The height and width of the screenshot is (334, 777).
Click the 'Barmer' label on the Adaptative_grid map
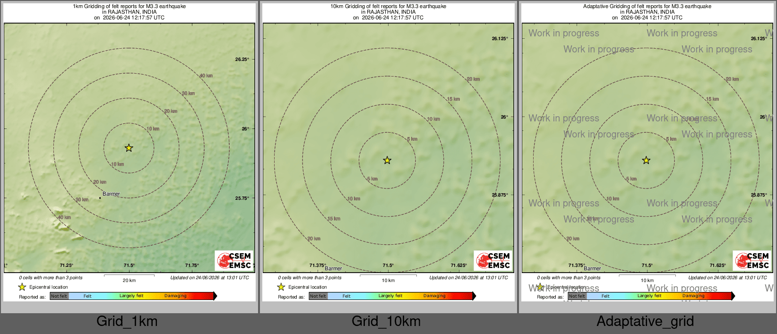click(592, 268)
